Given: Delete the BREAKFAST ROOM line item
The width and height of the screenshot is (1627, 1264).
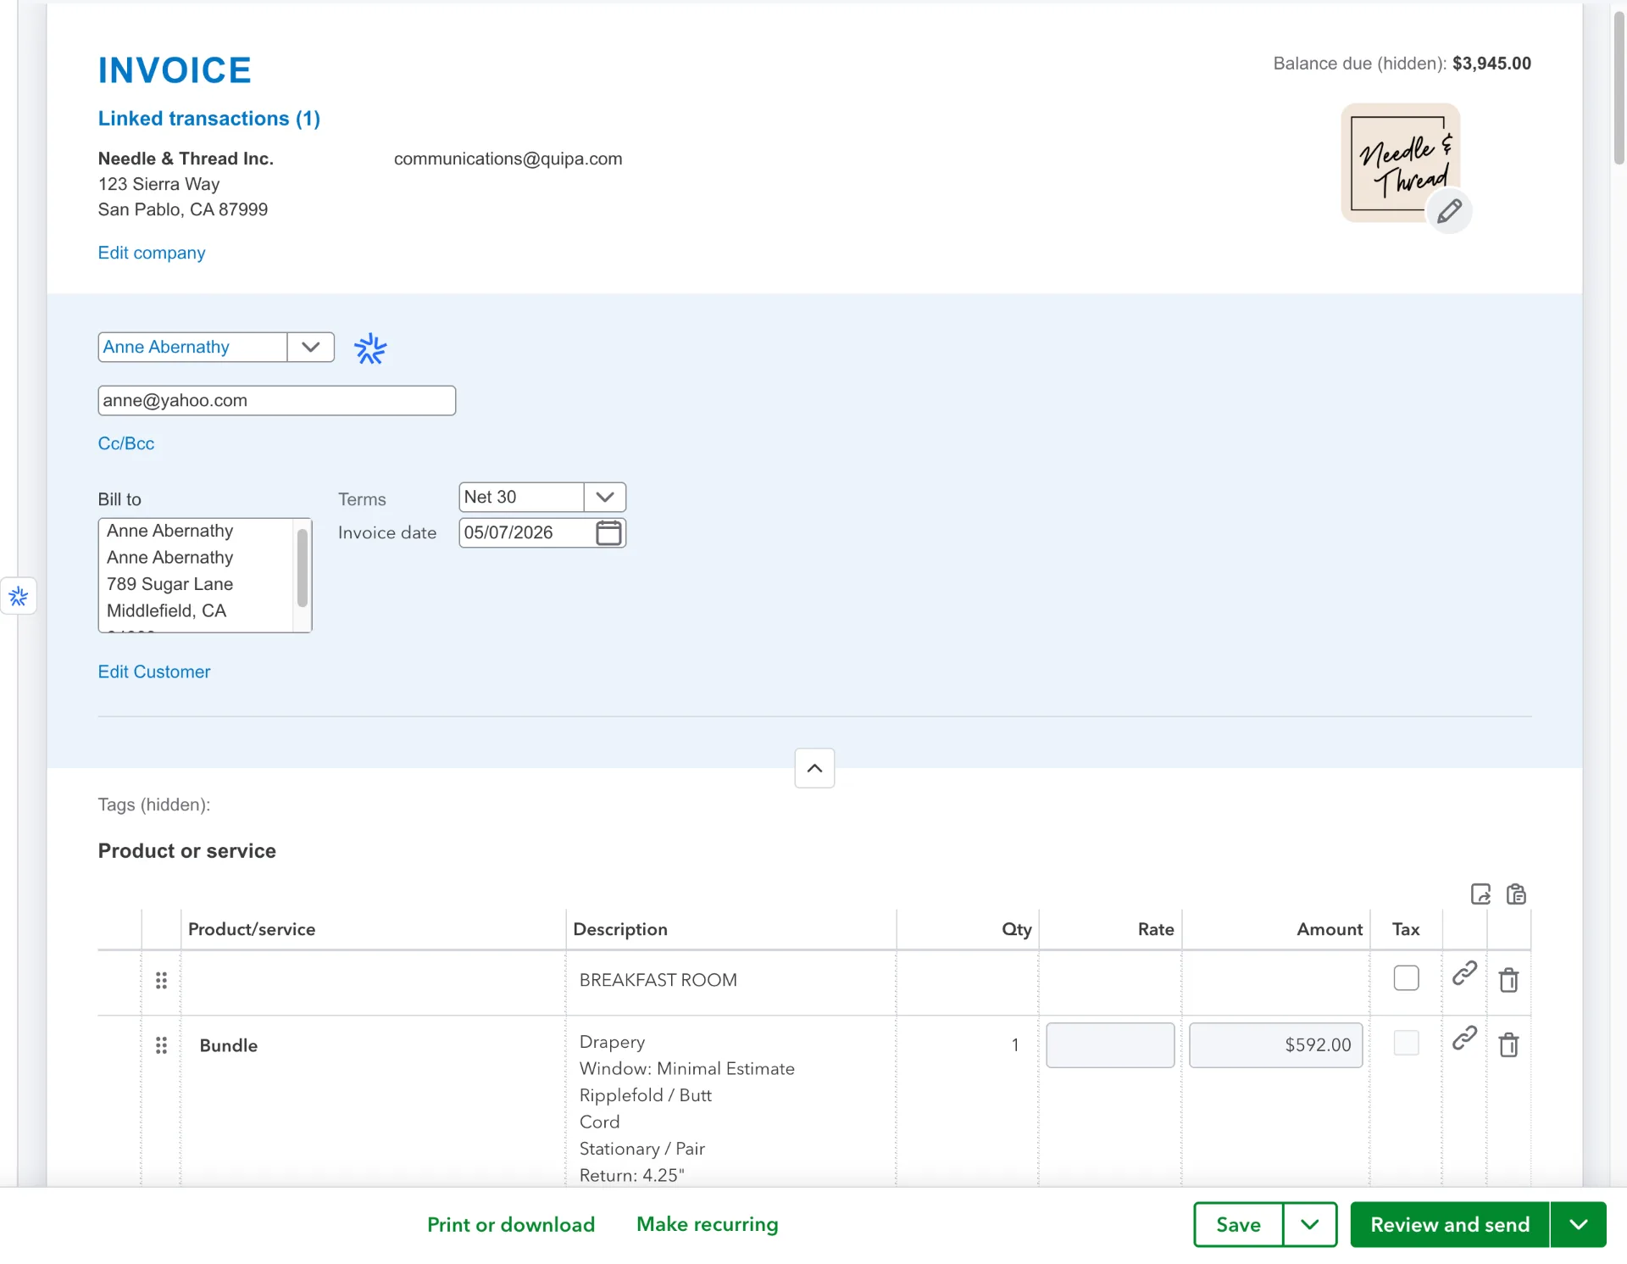Looking at the screenshot, I should (1508, 980).
